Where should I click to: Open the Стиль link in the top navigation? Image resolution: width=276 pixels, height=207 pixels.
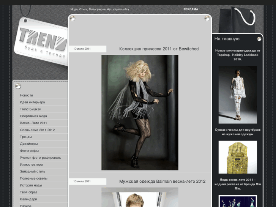point(83,9)
